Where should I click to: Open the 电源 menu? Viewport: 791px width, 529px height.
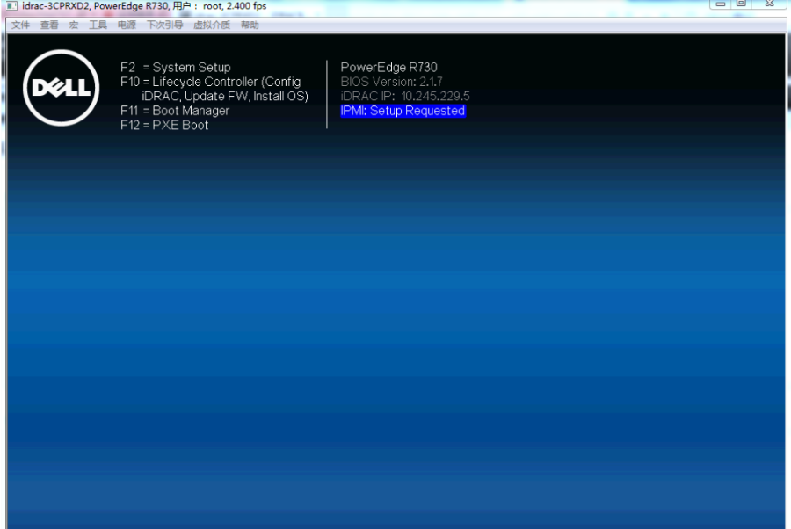tap(127, 25)
